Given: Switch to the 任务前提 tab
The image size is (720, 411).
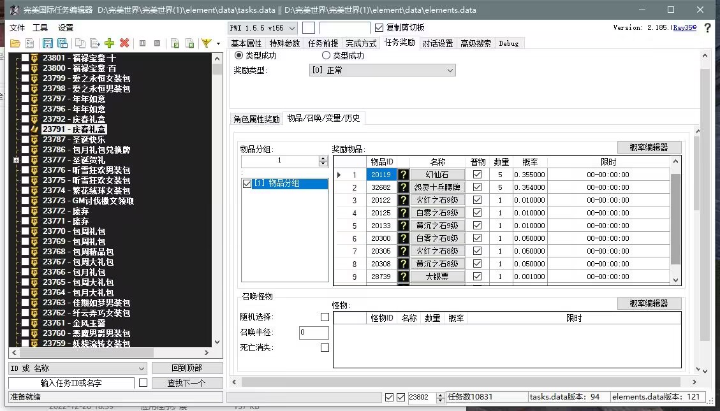Looking at the screenshot, I should click(x=323, y=43).
